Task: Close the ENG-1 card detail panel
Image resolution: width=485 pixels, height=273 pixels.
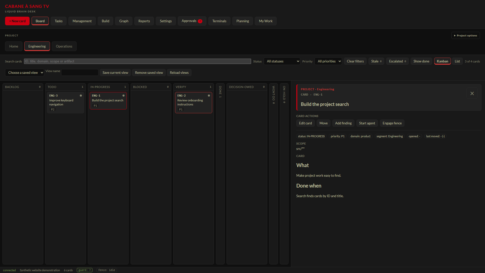Action: coord(472,93)
